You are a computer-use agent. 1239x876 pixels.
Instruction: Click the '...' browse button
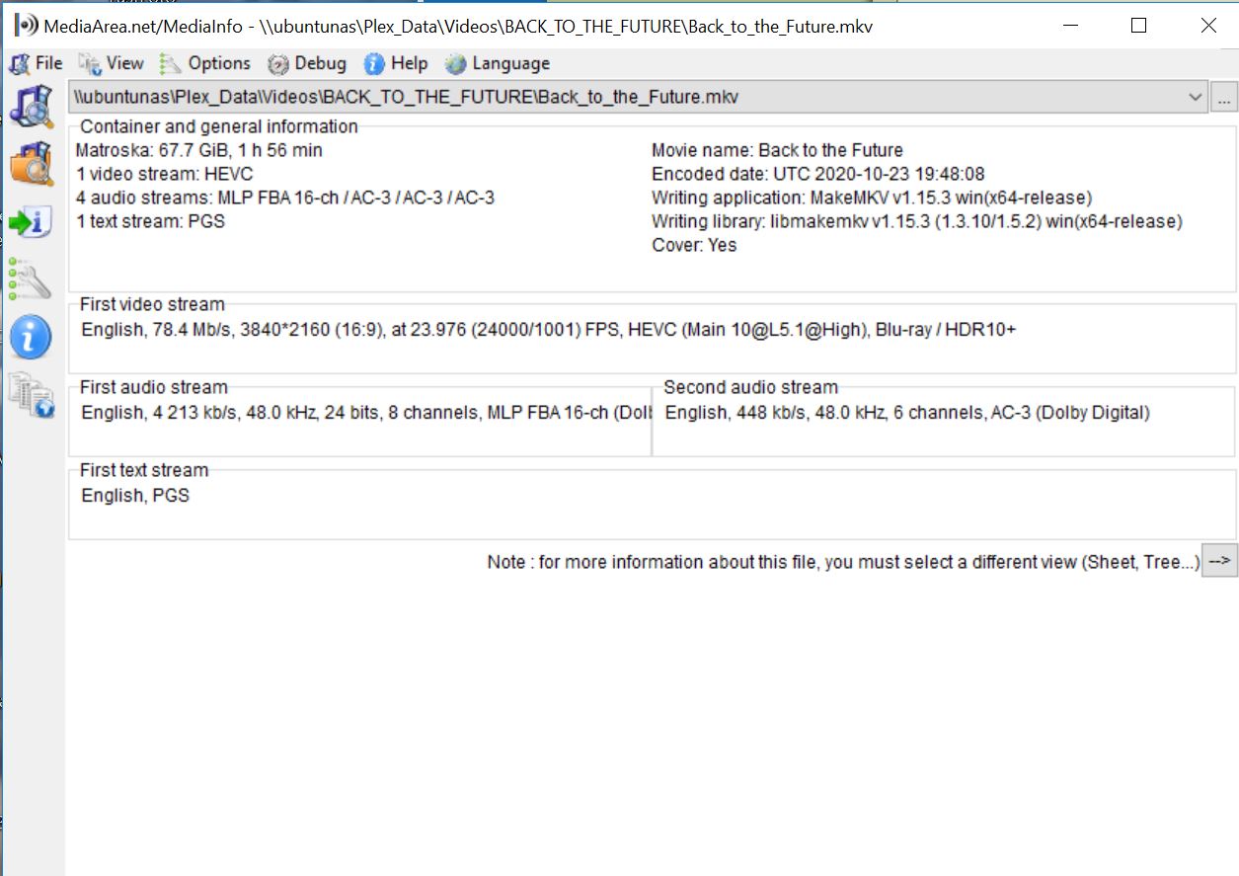[1224, 98]
